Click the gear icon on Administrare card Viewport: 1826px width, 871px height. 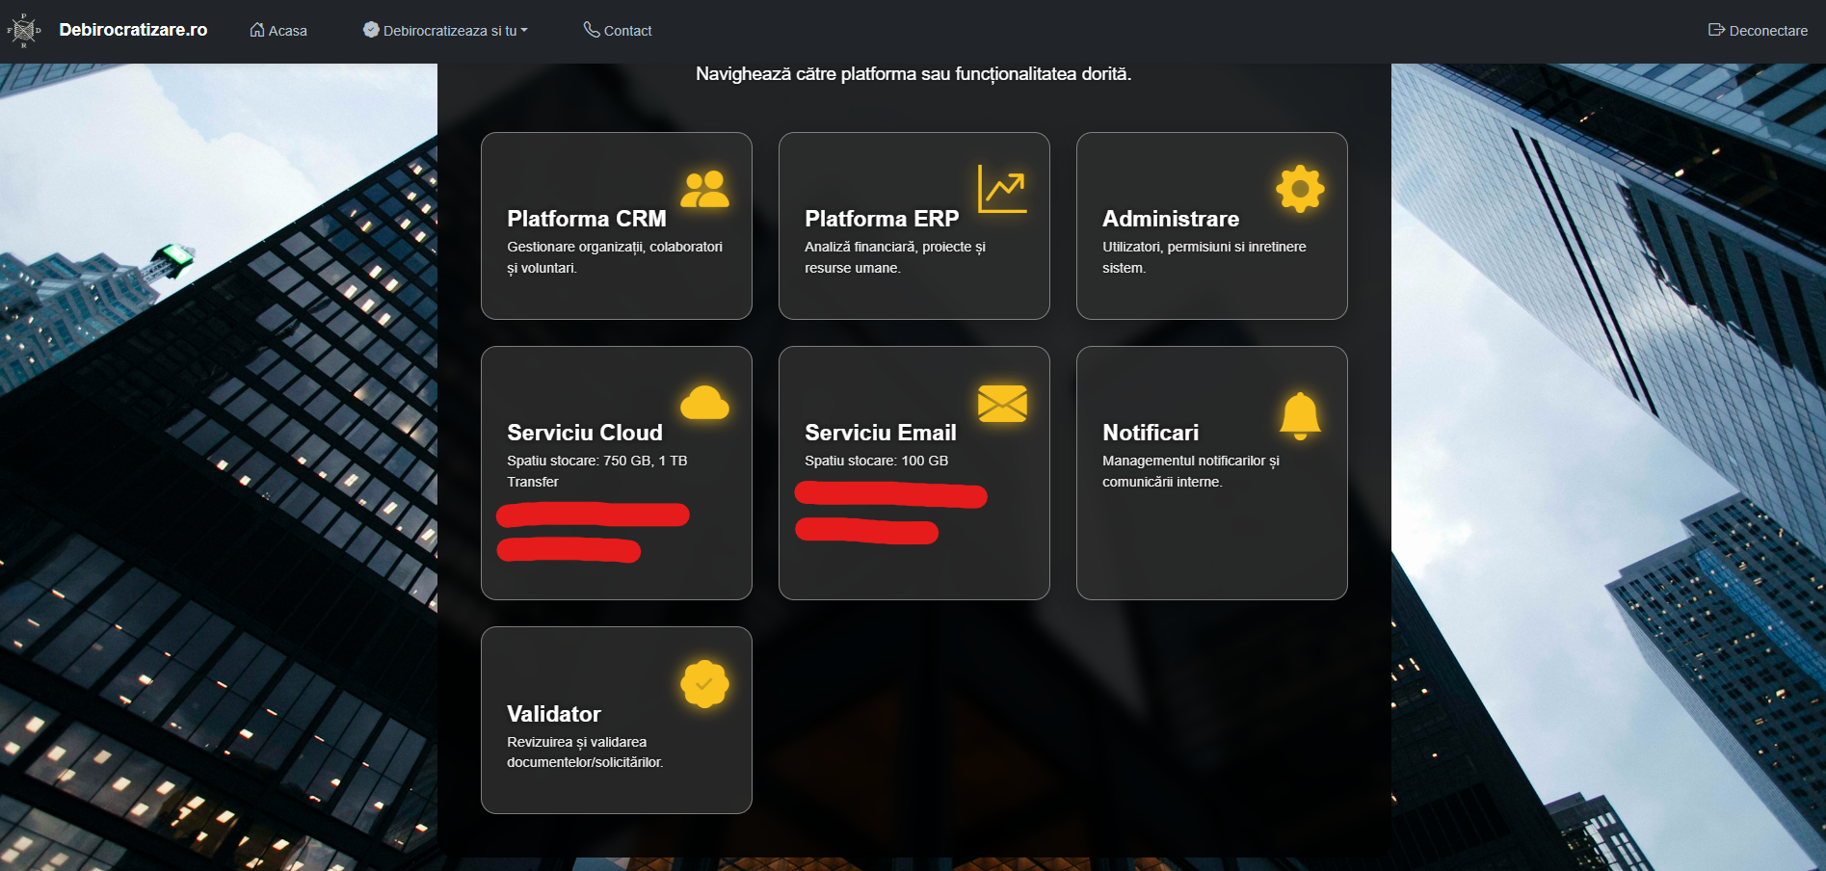pyautogui.click(x=1300, y=189)
